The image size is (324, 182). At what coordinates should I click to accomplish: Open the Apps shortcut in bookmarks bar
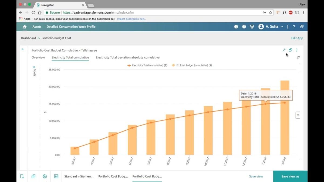(25, 19)
